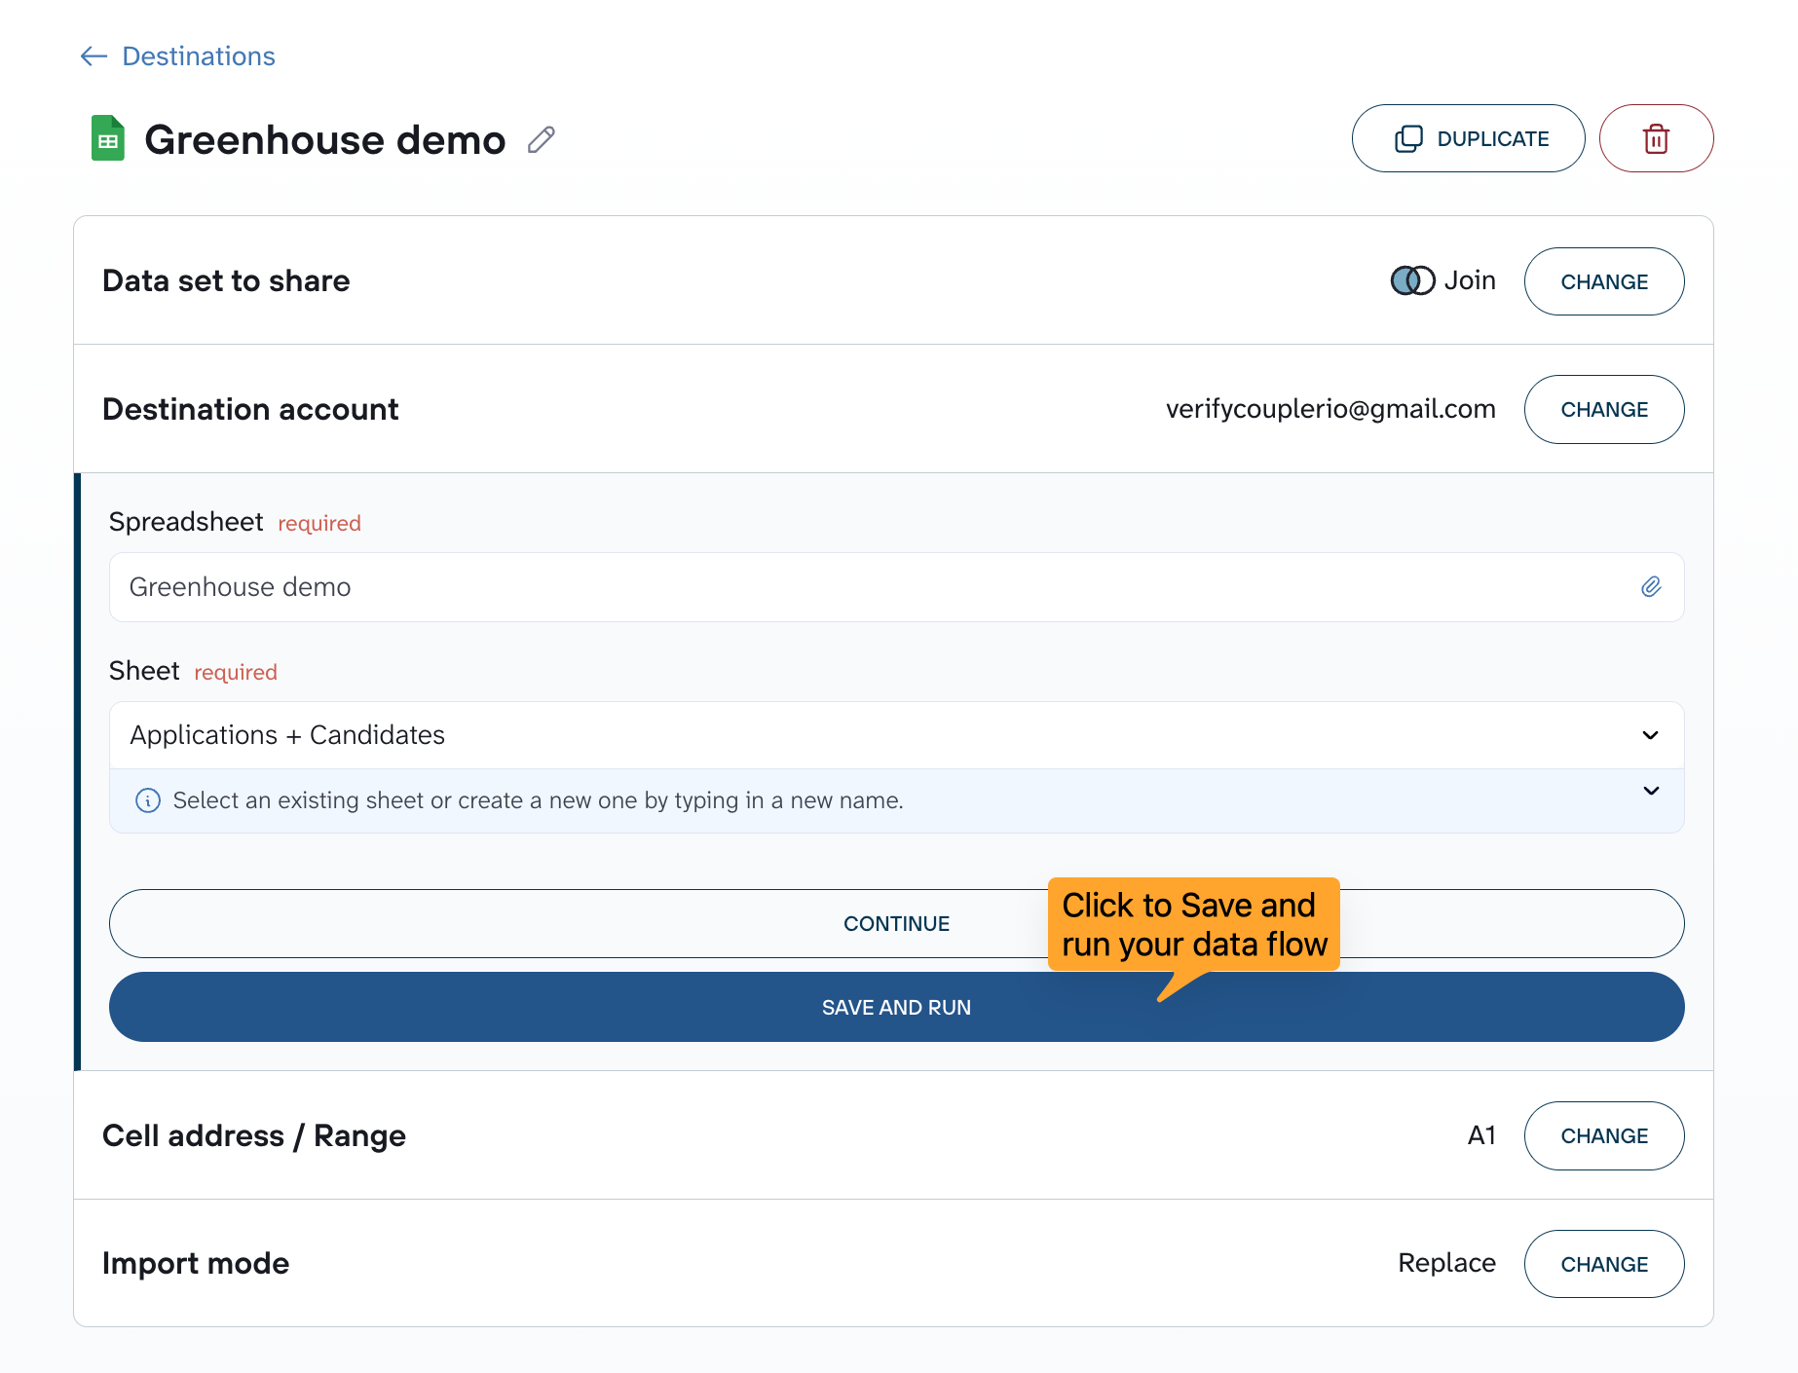Screen dimensions: 1798x1373
Task: Edit the Greenhouse demo title via pencil
Action: (x=542, y=140)
